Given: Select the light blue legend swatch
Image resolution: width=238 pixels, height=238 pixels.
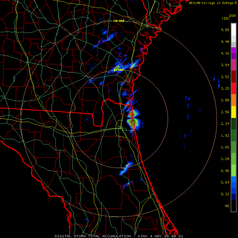Looking at the screenshot, I should [234, 179].
